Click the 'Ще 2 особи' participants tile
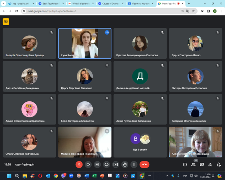 140,142
